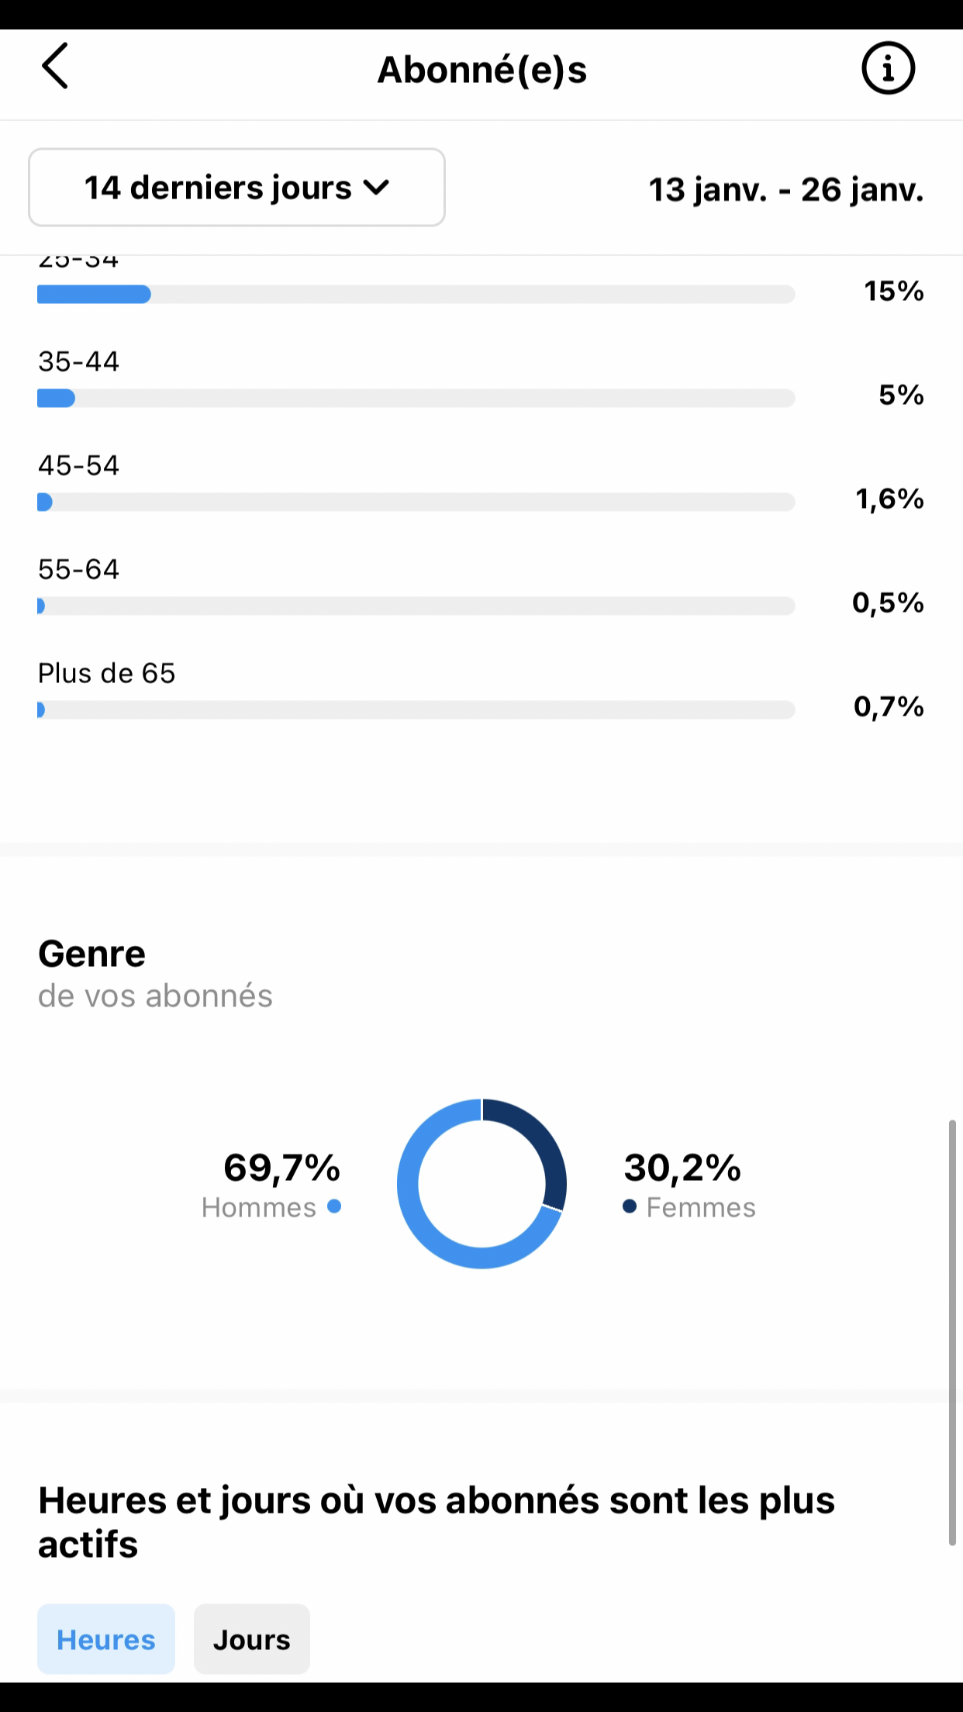Image resolution: width=963 pixels, height=1712 pixels.
Task: Tap the Genre section heading
Action: click(x=91, y=954)
